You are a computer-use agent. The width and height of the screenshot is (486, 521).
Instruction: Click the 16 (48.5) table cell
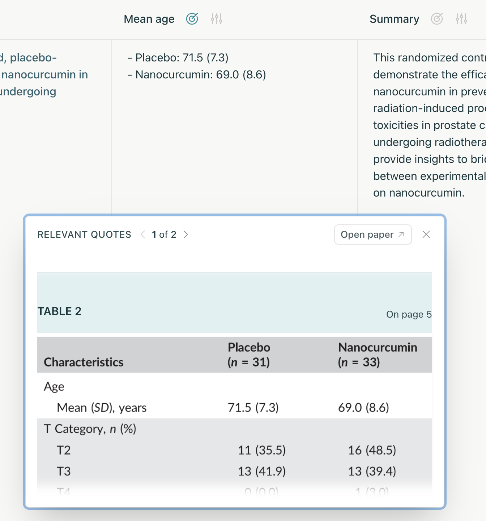(x=372, y=450)
